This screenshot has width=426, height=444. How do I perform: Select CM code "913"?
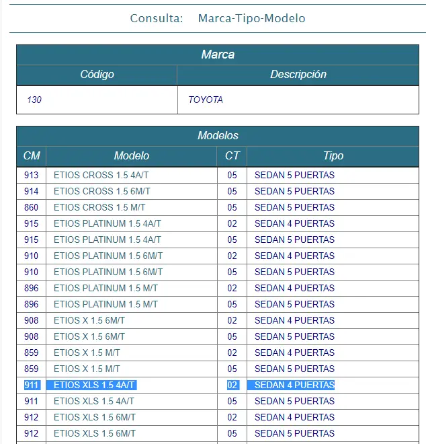click(31, 175)
